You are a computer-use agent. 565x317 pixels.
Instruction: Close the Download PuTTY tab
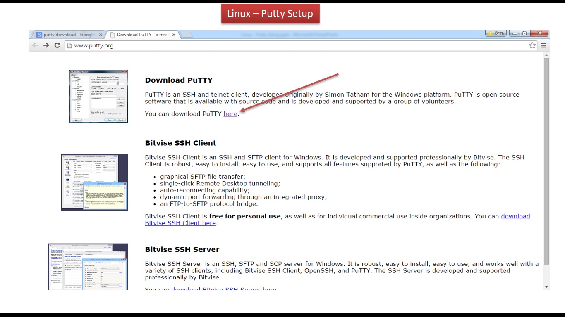pyautogui.click(x=174, y=35)
